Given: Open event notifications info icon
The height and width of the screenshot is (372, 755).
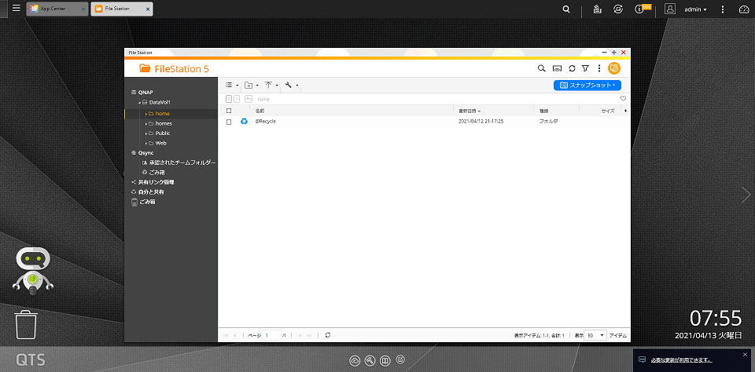Looking at the screenshot, I should click(639, 9).
